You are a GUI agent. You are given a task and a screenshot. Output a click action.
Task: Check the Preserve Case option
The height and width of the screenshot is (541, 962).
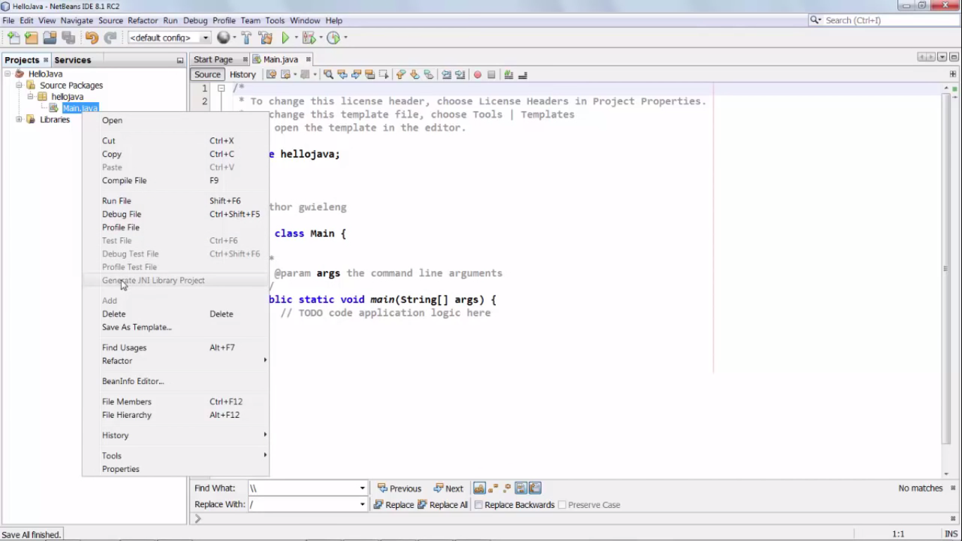(562, 504)
